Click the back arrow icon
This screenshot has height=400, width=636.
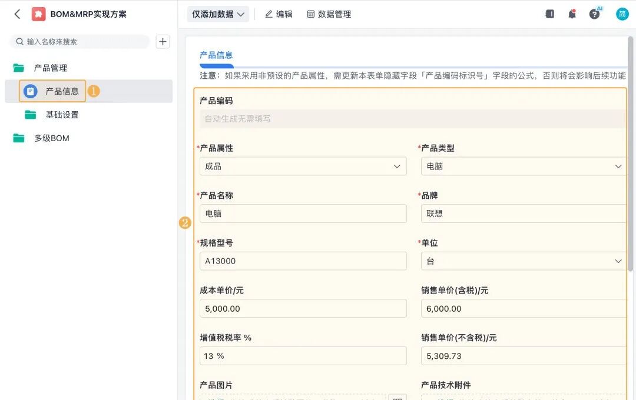[17, 14]
